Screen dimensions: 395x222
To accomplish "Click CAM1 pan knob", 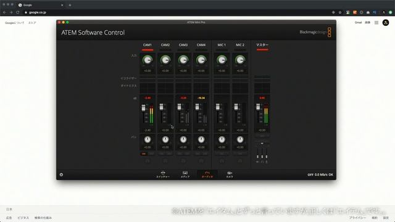I will pyautogui.click(x=148, y=139).
